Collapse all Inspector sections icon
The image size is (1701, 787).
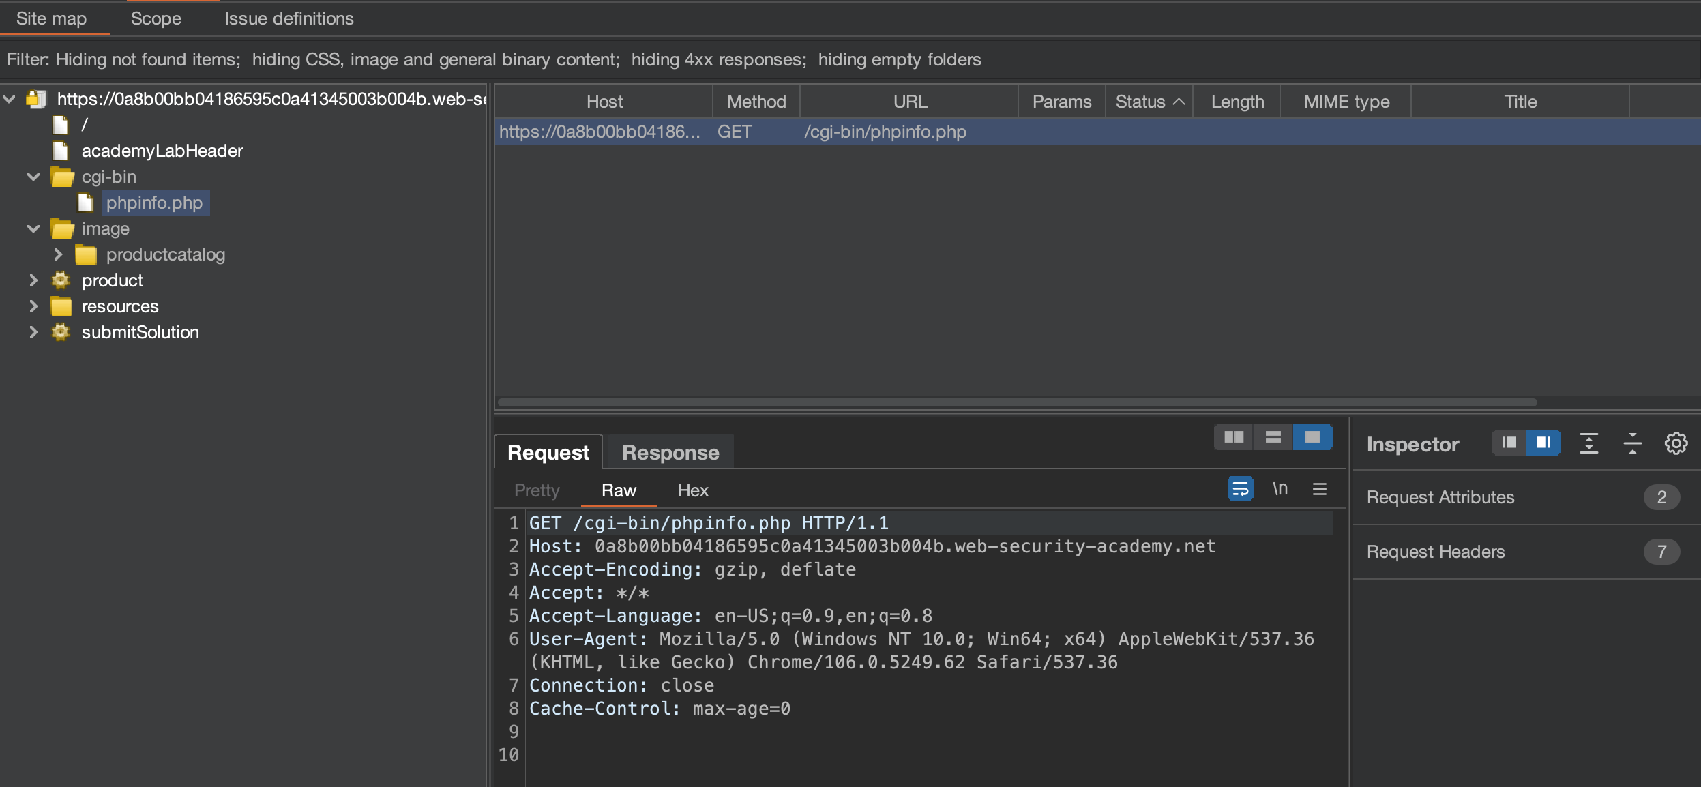[1632, 443]
